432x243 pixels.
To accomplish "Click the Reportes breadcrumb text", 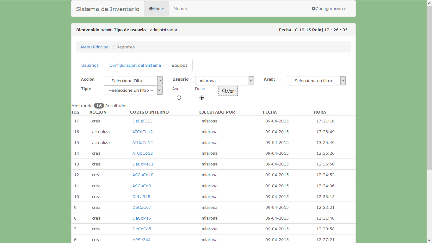I will (x=126, y=47).
